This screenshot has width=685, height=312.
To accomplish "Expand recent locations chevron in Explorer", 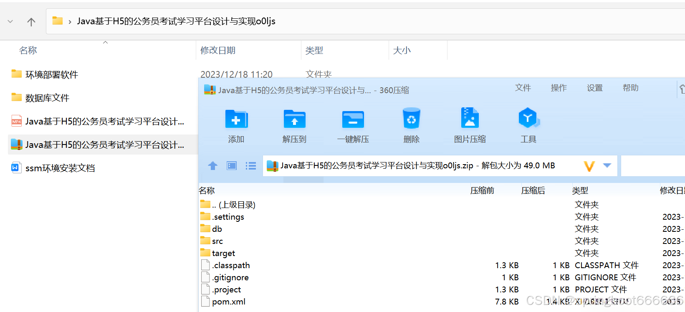I will click(10, 21).
